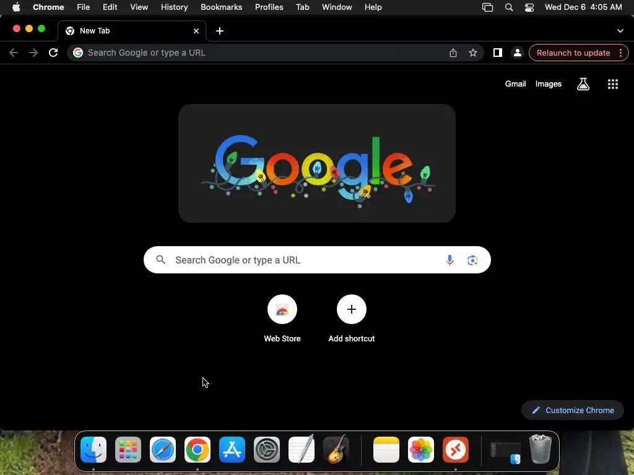
Task: Open Control Center in the menu bar
Action: point(529,7)
